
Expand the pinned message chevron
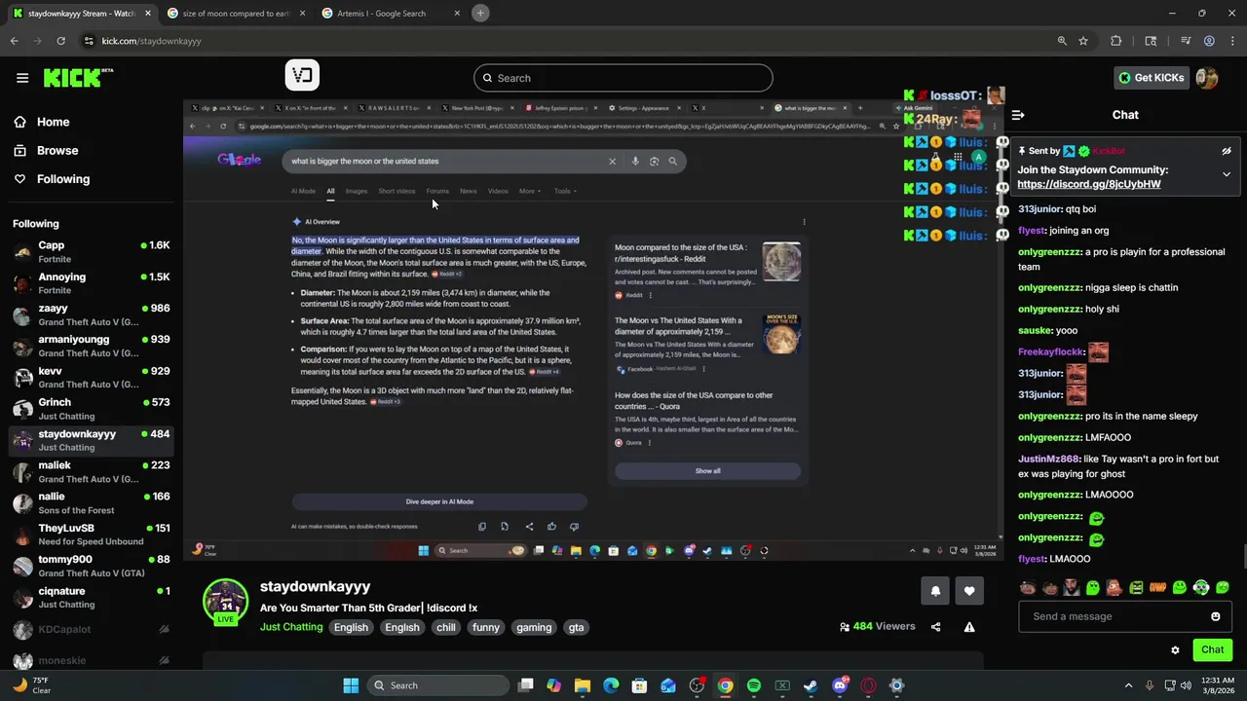click(x=1227, y=174)
